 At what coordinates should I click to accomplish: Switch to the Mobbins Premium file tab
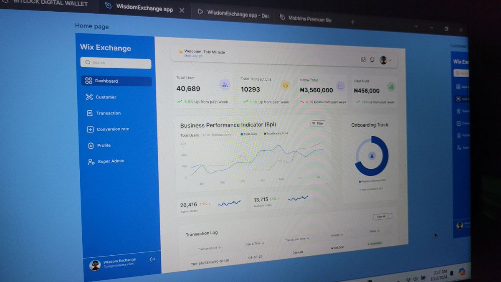click(x=310, y=19)
